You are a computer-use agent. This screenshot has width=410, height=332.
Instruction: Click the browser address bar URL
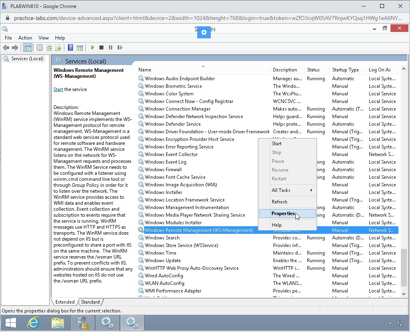coord(208,18)
